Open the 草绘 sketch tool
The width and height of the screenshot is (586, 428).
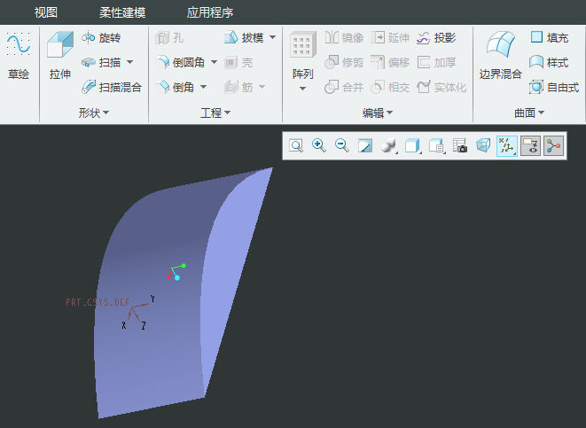pyautogui.click(x=19, y=56)
